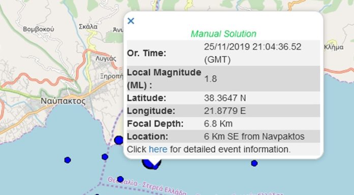This screenshot has width=354, height=195.
Task: Click the Κλήμα place label
Action: tap(334, 47)
